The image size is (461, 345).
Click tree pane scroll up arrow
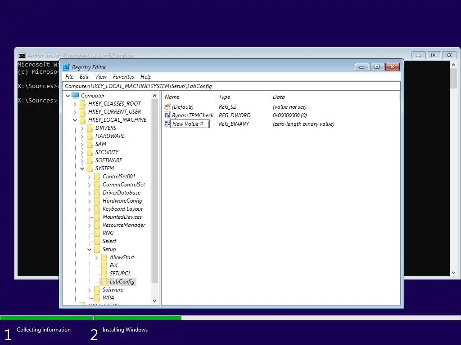pyautogui.click(x=155, y=96)
